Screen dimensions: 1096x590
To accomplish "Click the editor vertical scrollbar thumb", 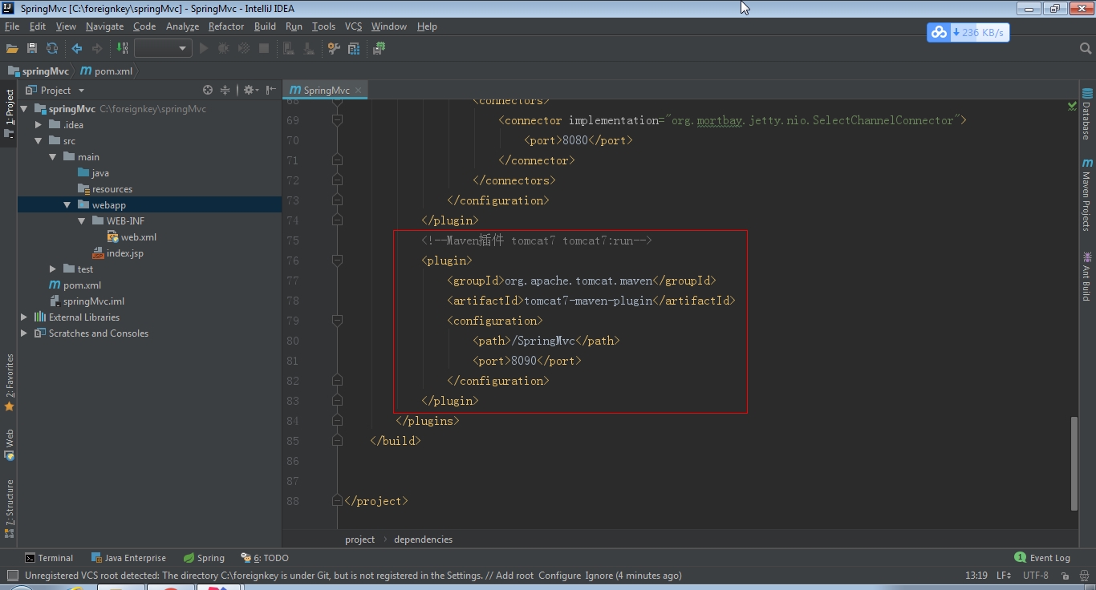I will tap(1074, 463).
